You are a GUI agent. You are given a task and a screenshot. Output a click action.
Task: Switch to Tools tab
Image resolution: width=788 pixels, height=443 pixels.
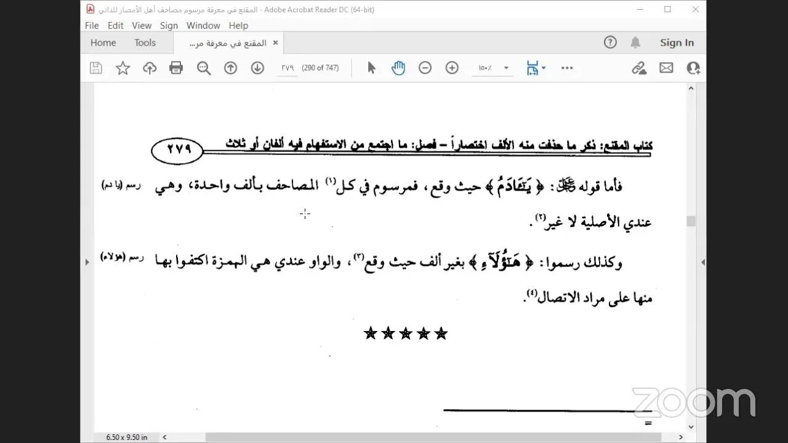click(x=145, y=42)
